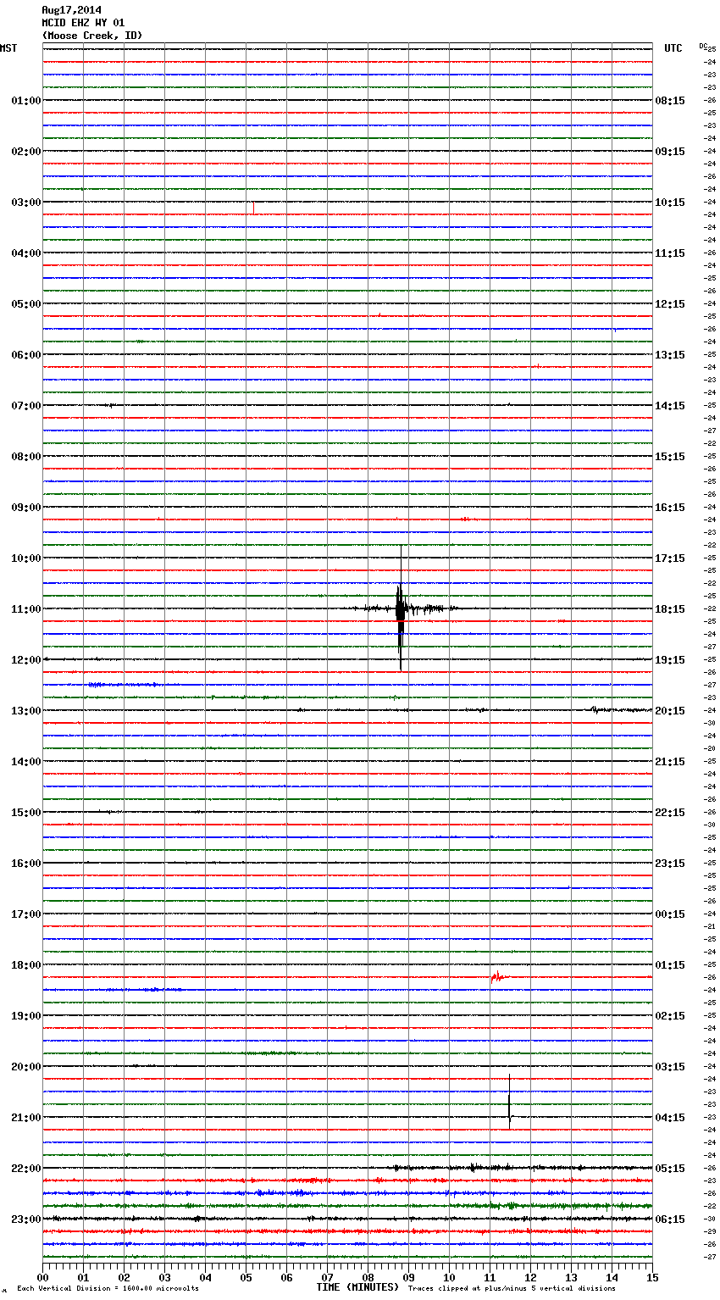Viewport: 720px width, 1300px height.
Task: Click the 22:00 MST hour label
Action: pos(25,1169)
